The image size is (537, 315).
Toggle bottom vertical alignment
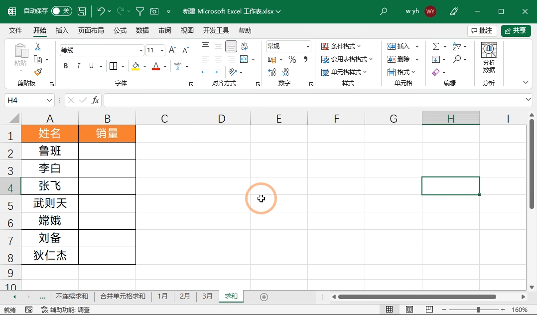pyautogui.click(x=231, y=46)
